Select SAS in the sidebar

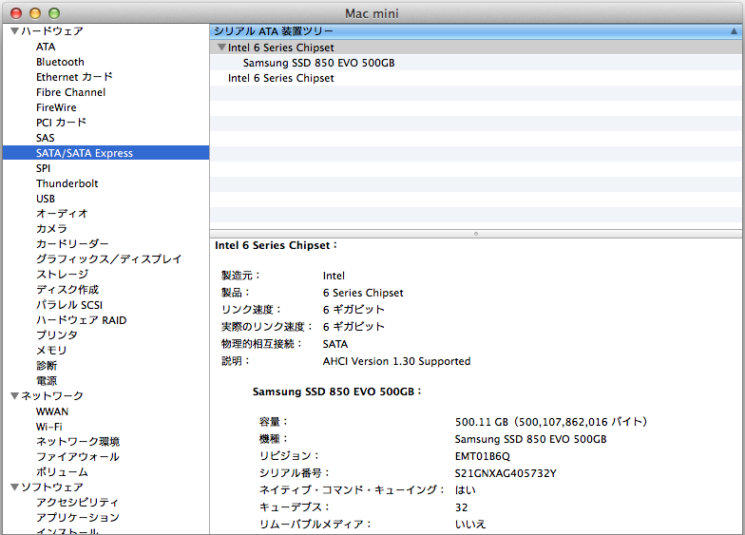[46, 138]
